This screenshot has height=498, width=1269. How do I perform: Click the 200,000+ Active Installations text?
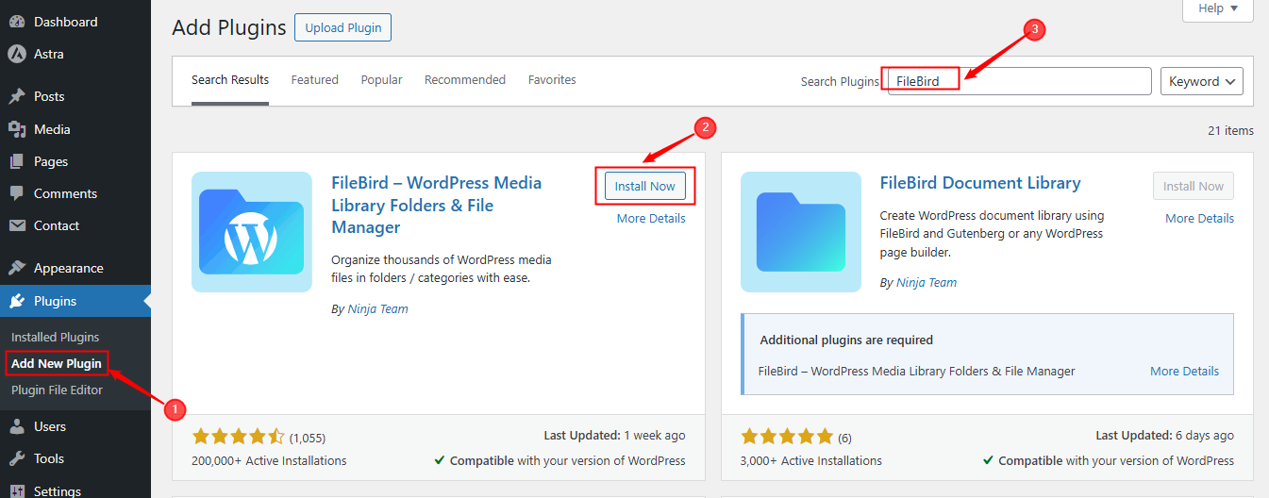(269, 460)
